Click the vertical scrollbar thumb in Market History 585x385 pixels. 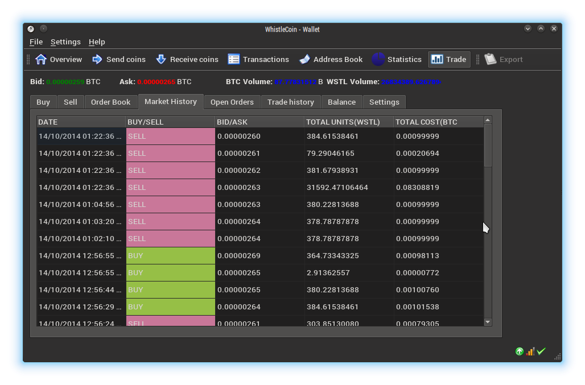tap(488, 146)
